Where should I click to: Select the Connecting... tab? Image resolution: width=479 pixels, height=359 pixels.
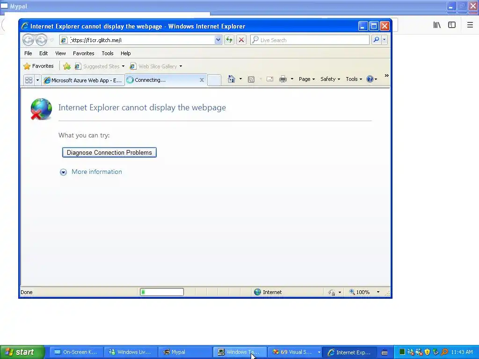pos(162,80)
